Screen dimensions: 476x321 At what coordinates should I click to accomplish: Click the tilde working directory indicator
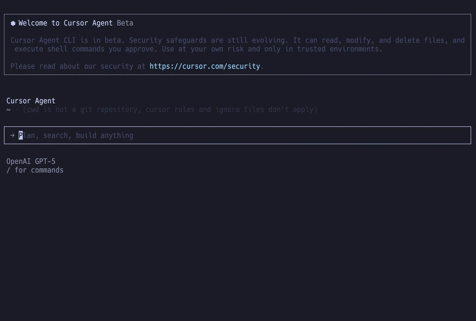[8, 110]
